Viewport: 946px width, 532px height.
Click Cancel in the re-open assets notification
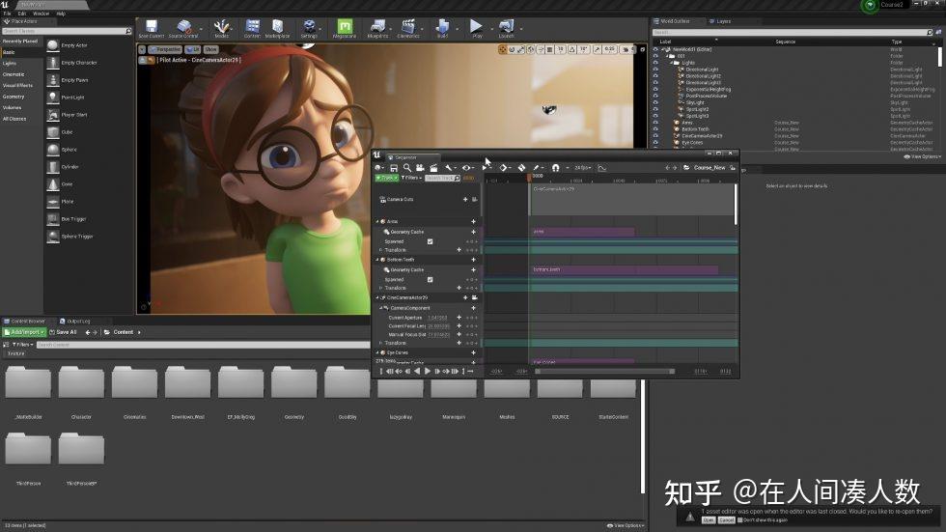(x=726, y=520)
